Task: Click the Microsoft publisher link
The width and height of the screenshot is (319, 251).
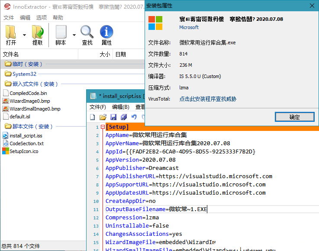Action: pos(189,27)
